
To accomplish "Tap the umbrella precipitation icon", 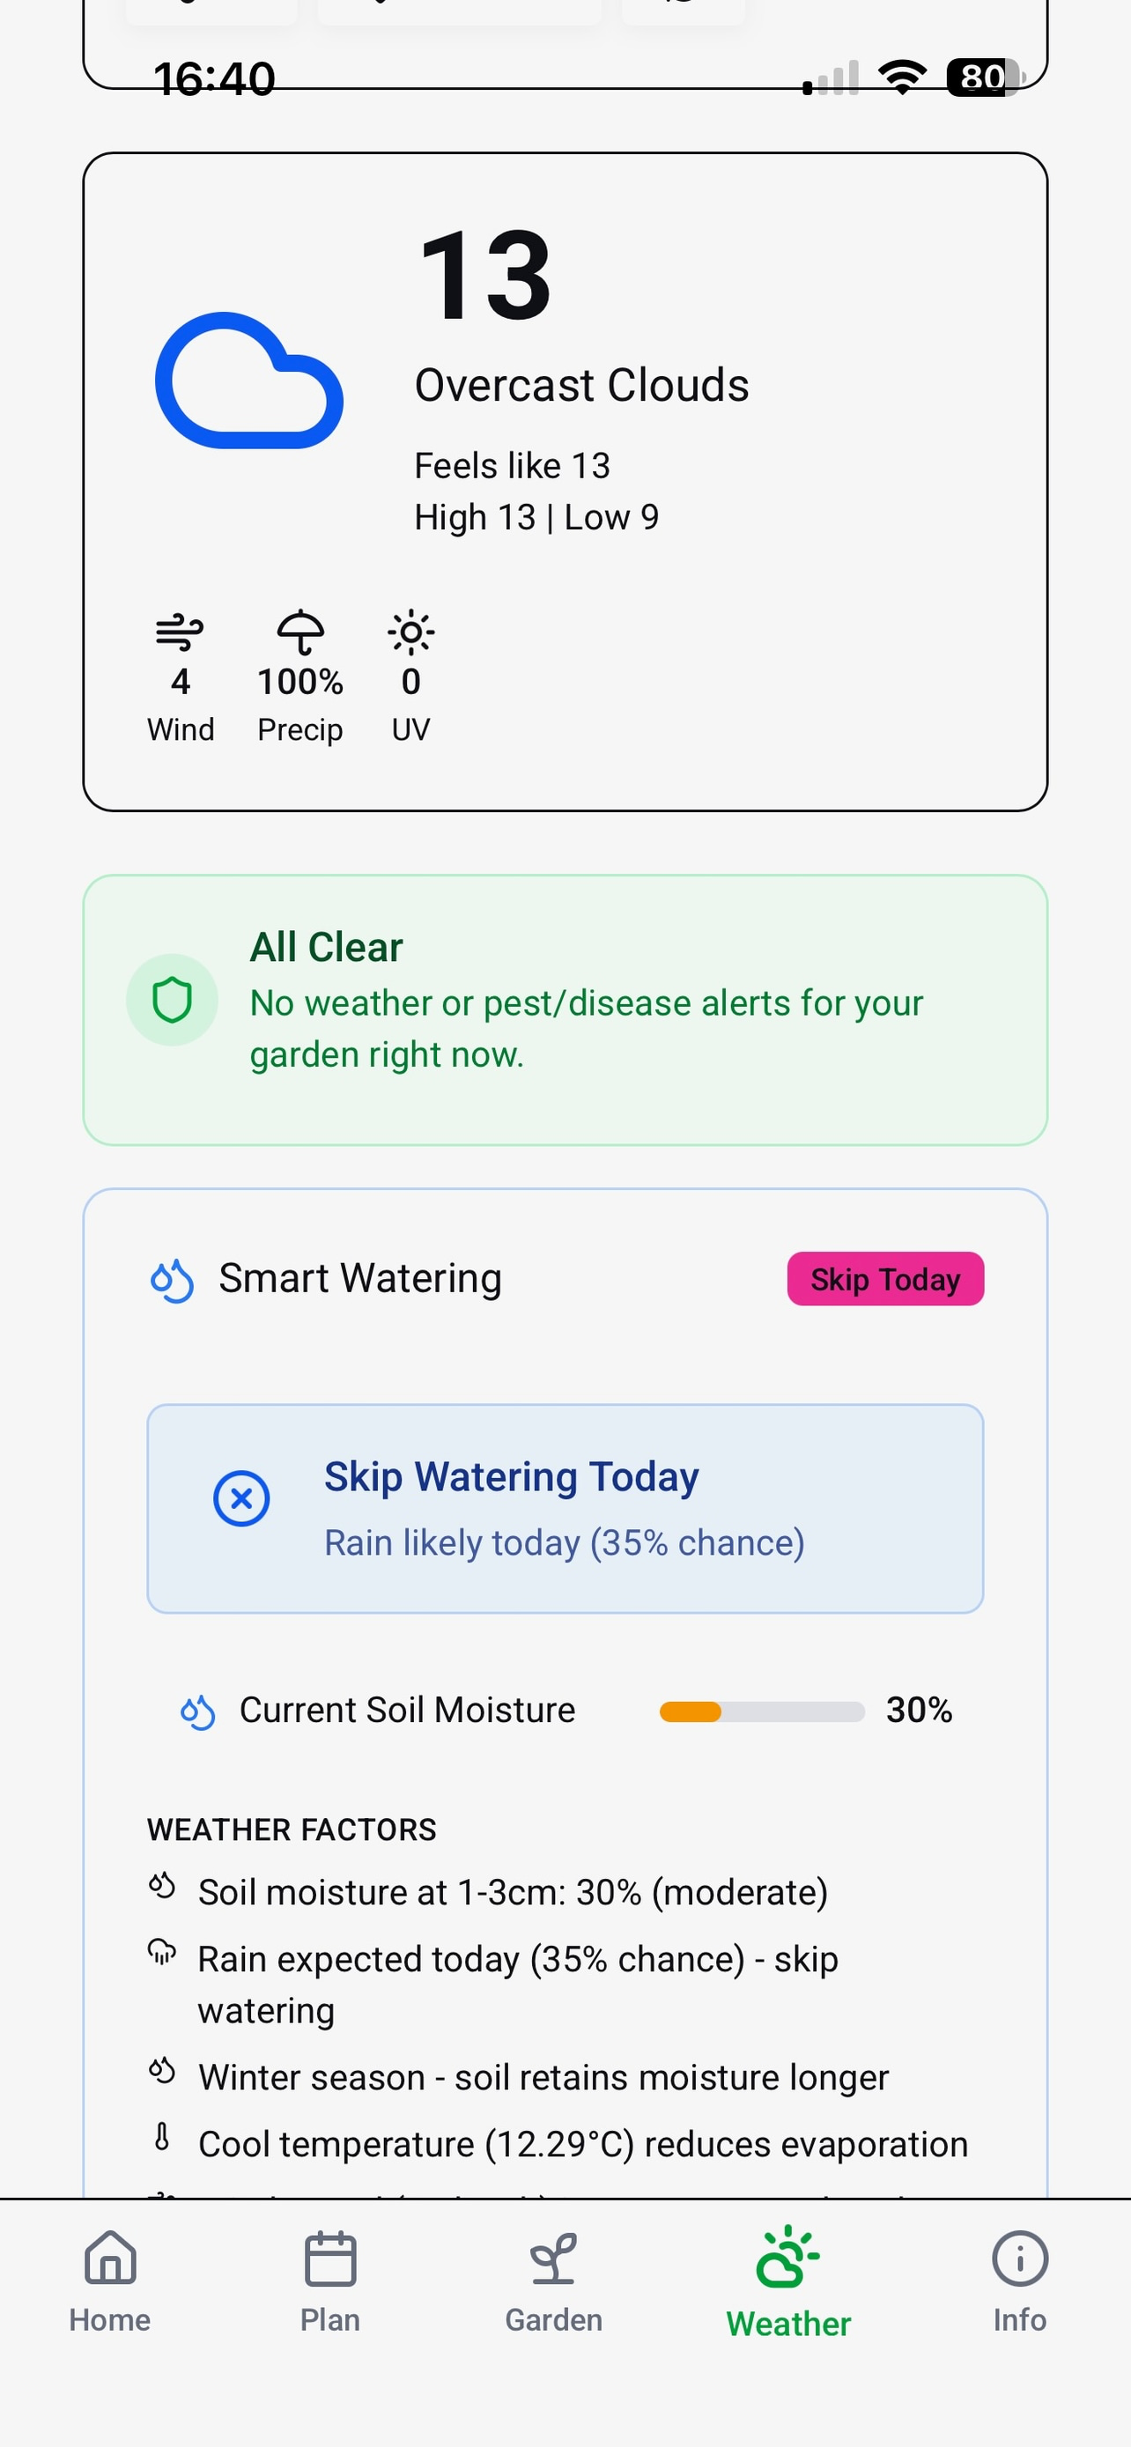I will point(300,632).
